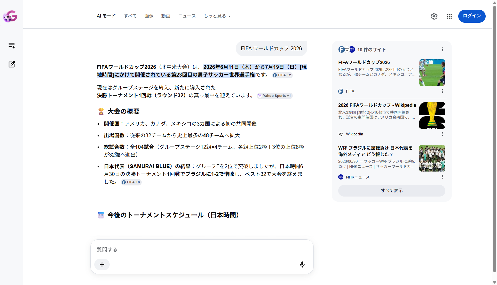Screen dimensions: 497x285
Task: Expand the もっと見る dropdown
Action: coord(217,16)
